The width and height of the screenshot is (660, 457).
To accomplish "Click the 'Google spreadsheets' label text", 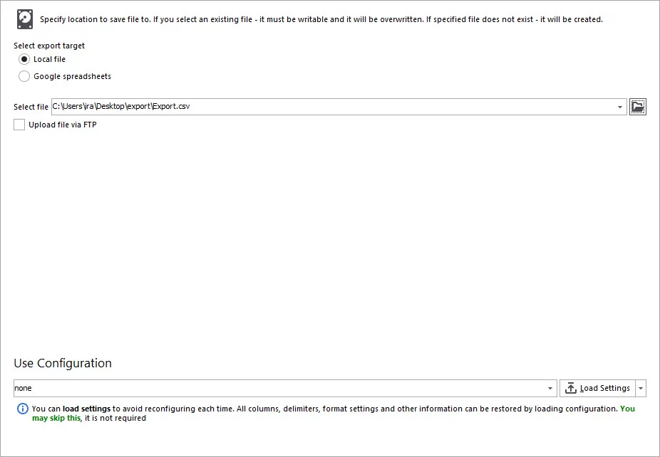I will point(73,76).
